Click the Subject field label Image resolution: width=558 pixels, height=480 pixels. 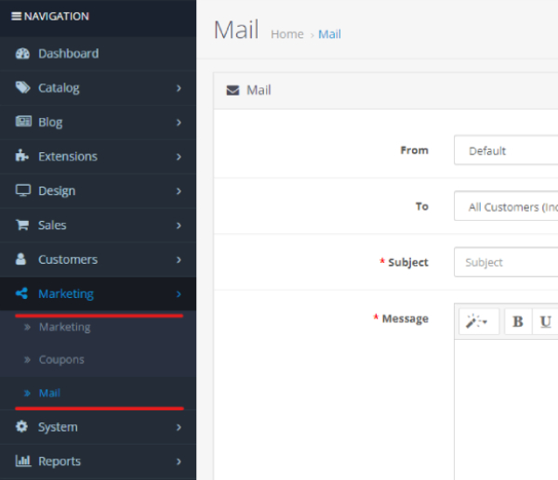(x=408, y=262)
